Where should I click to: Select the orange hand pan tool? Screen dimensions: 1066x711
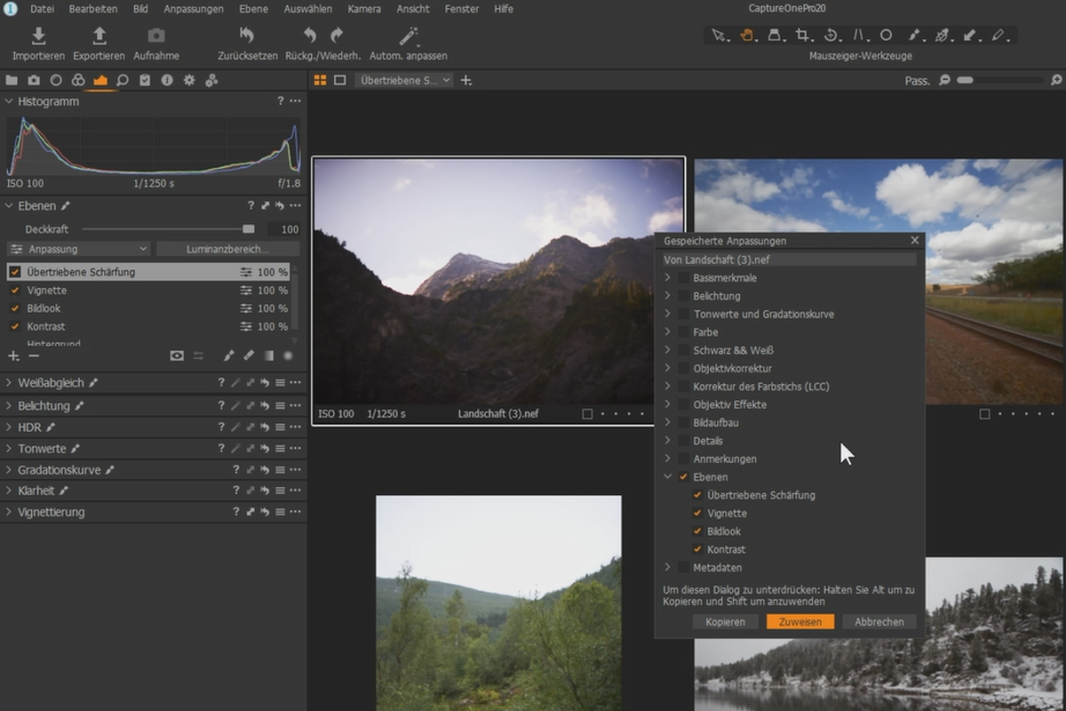(747, 36)
